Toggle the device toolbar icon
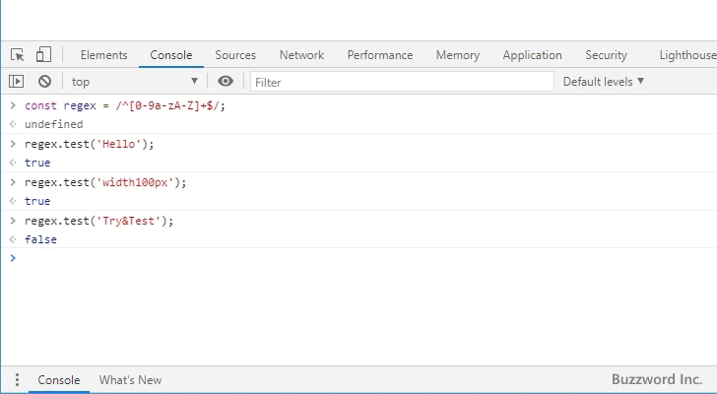 43,55
